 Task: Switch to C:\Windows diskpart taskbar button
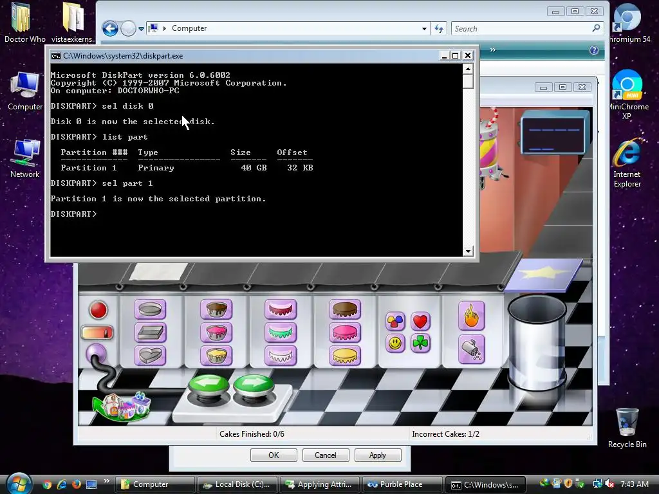(485, 484)
